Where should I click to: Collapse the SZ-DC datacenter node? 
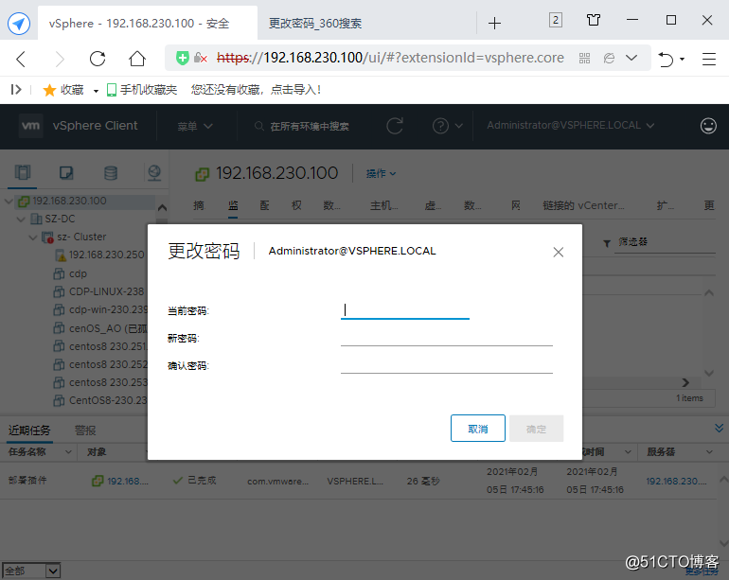[21, 219]
